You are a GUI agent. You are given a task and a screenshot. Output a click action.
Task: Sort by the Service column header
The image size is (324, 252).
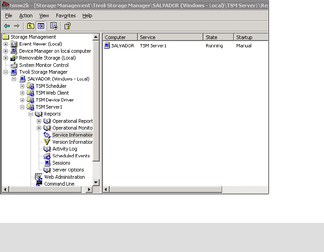click(171, 37)
